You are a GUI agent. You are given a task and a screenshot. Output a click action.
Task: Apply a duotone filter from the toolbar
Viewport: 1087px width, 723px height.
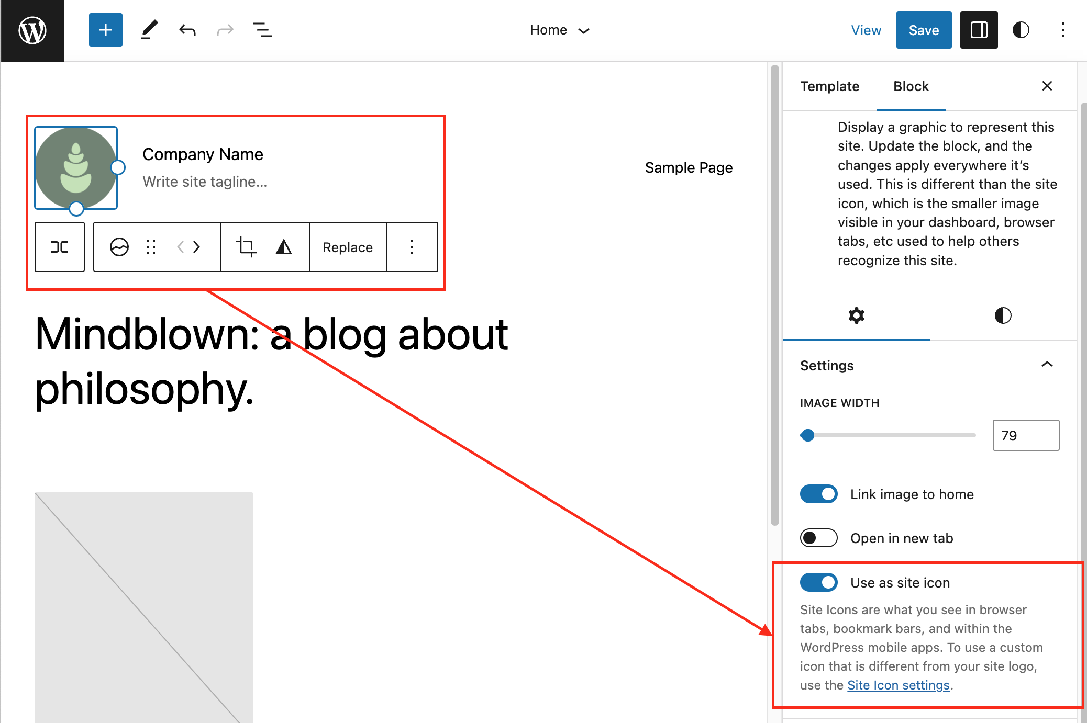(283, 247)
